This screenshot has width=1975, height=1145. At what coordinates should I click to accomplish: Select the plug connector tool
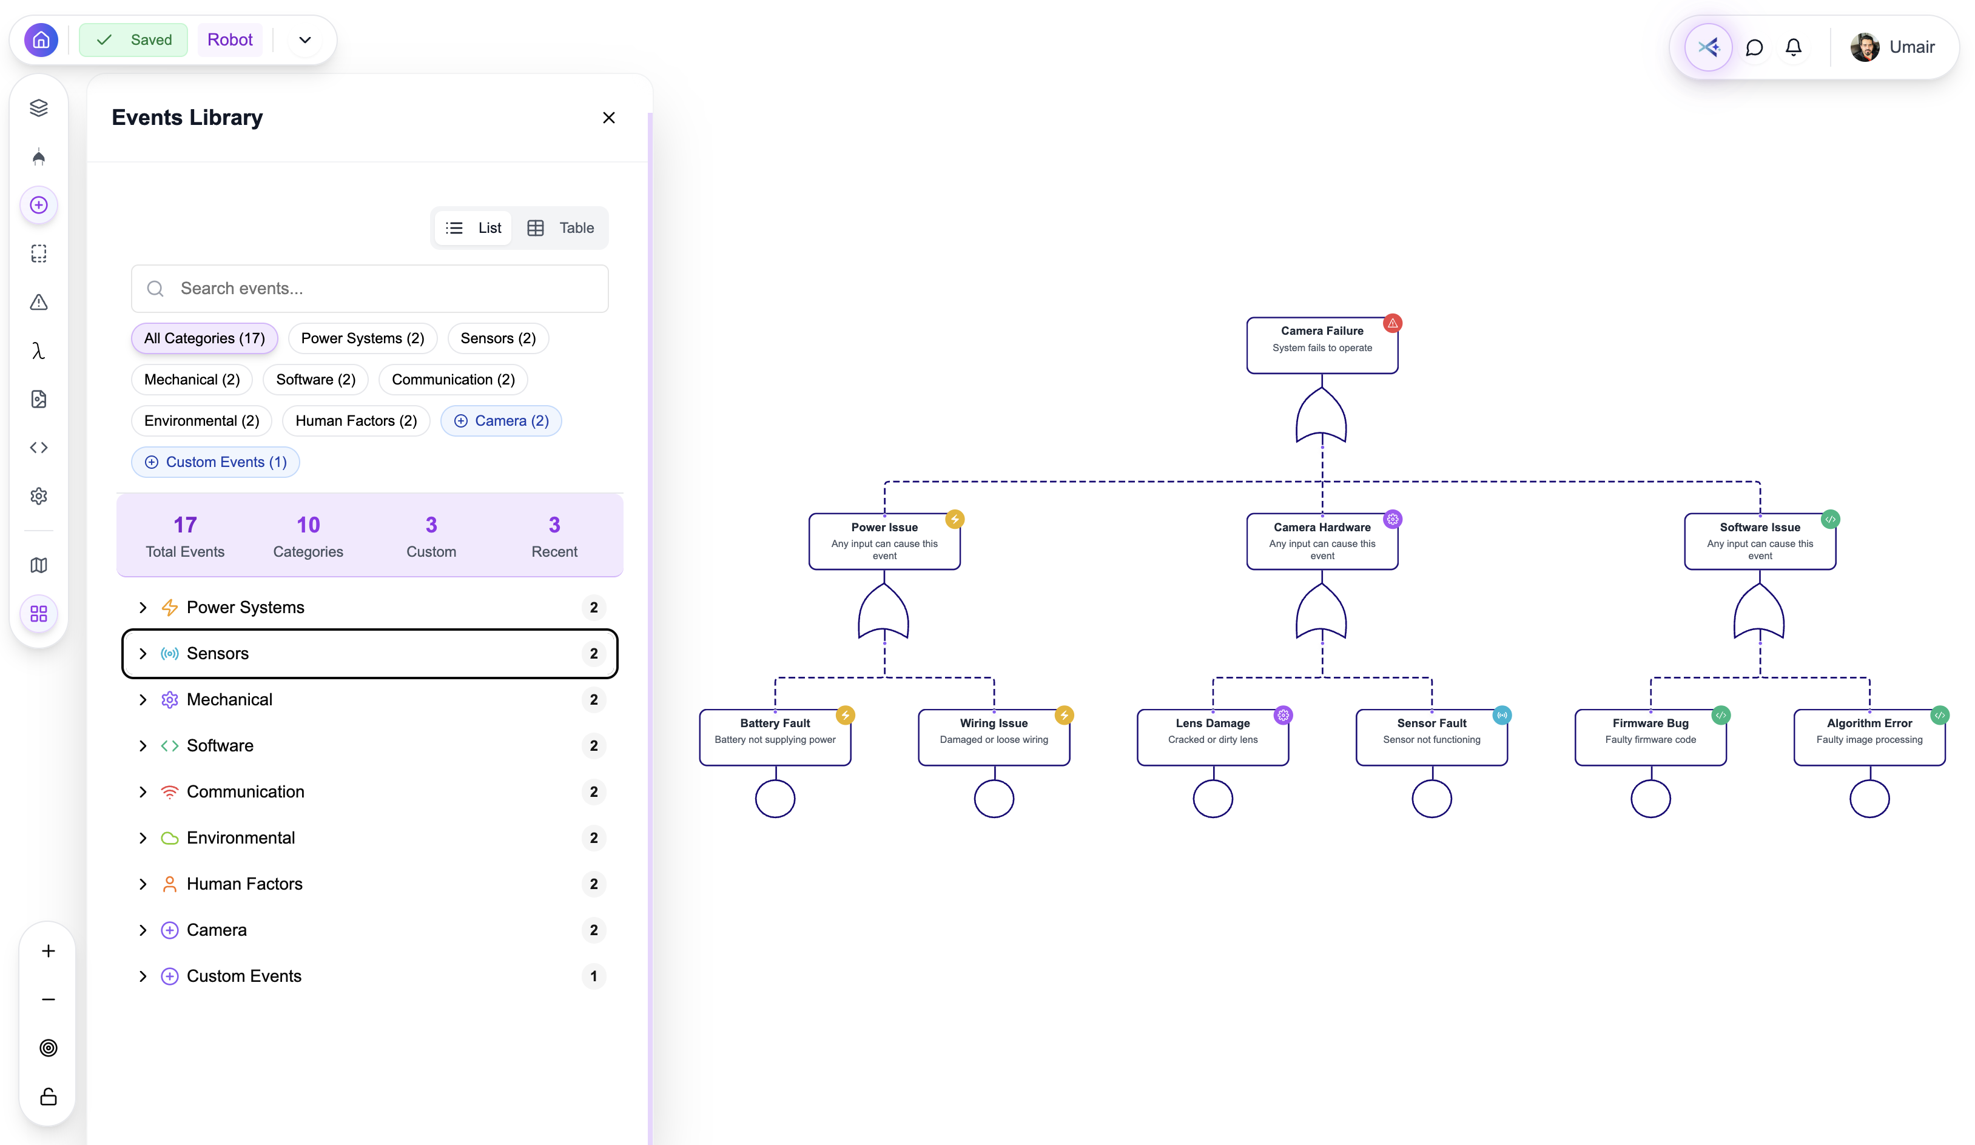point(38,156)
